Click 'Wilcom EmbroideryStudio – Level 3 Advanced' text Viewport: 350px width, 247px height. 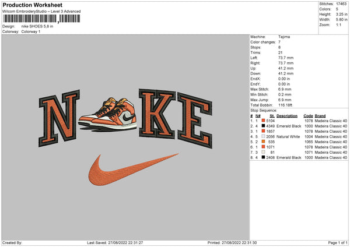(41, 12)
